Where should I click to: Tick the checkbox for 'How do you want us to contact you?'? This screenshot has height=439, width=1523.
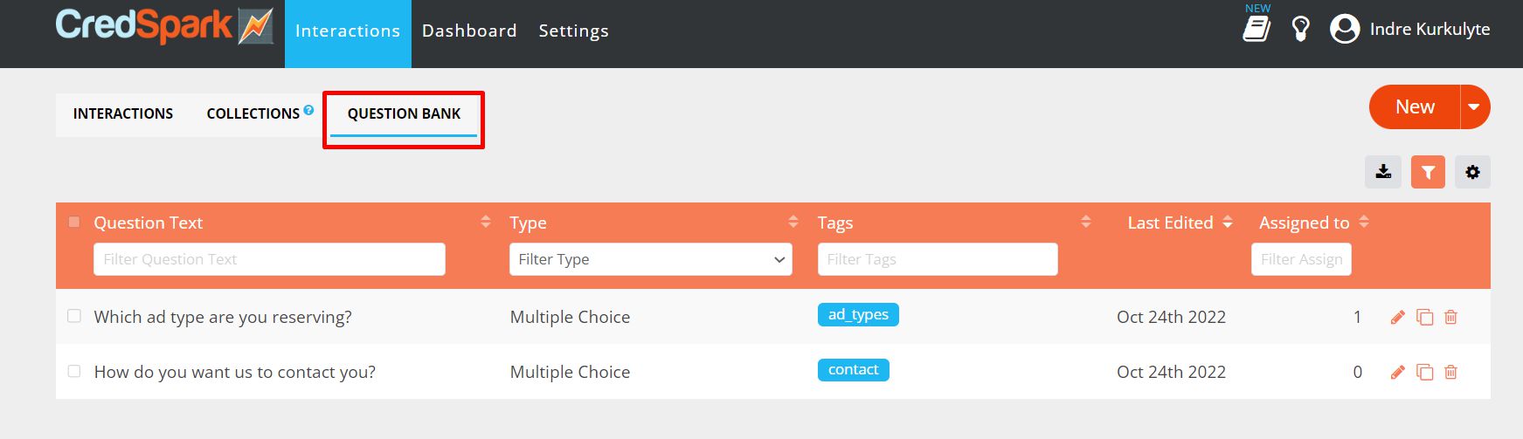tap(74, 371)
